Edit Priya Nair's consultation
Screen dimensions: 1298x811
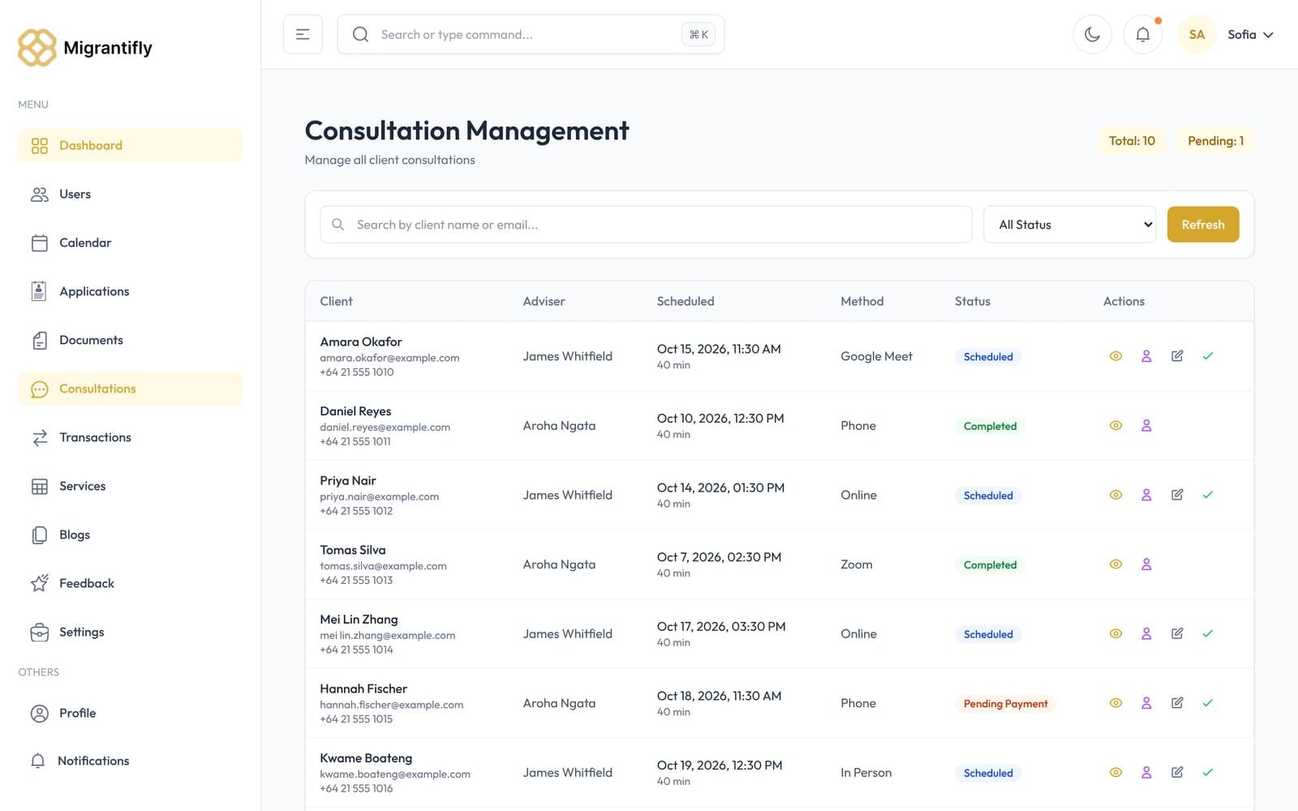pyautogui.click(x=1177, y=495)
